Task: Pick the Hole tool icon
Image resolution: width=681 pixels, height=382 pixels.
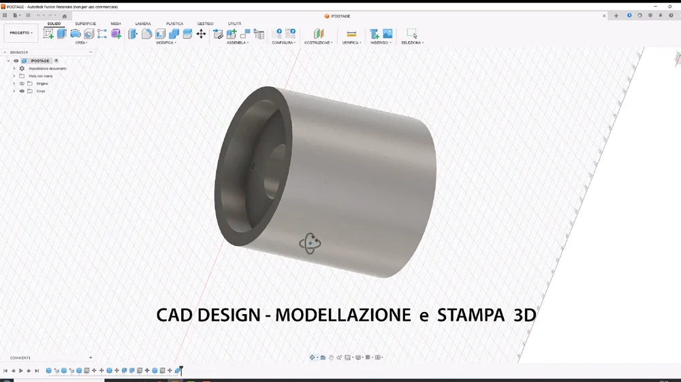Action: coord(89,34)
